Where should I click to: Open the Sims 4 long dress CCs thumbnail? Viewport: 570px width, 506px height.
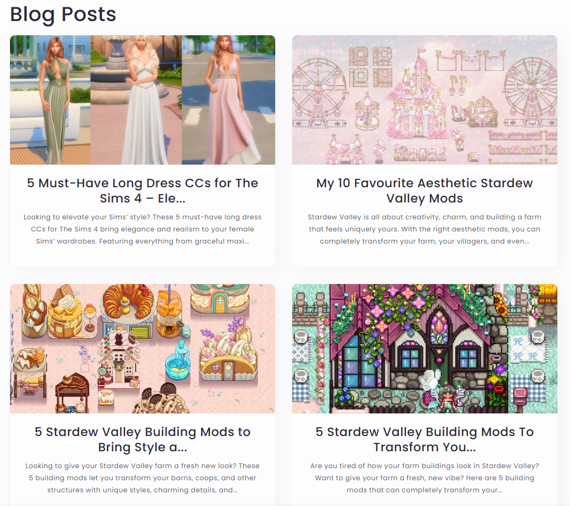143,100
